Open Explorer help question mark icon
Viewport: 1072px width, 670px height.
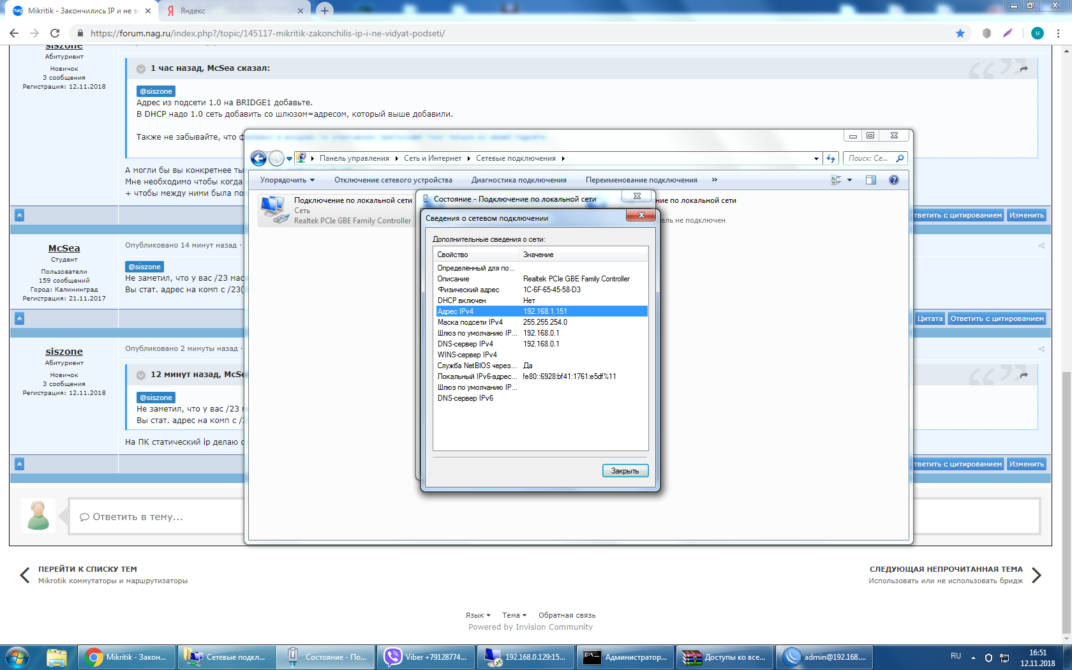point(893,180)
